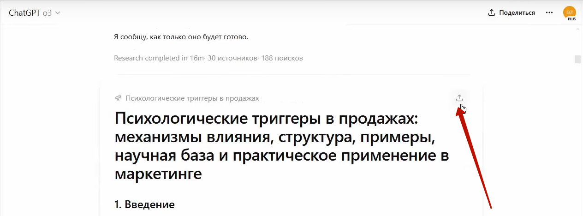Click the small Психологические триггеры в продажах label

click(192, 98)
